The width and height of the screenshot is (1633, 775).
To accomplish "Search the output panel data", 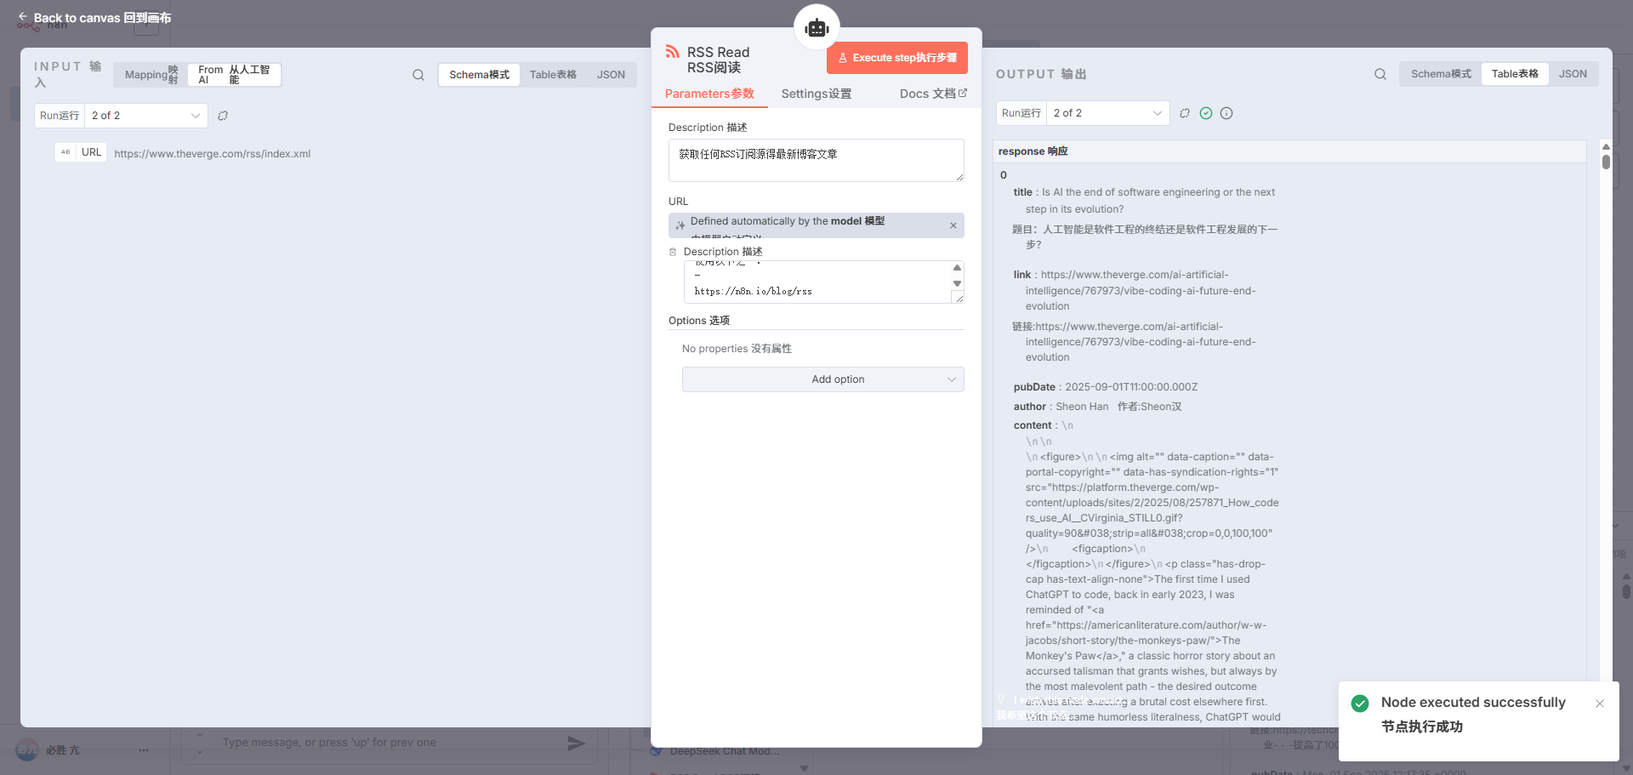I will (1380, 74).
